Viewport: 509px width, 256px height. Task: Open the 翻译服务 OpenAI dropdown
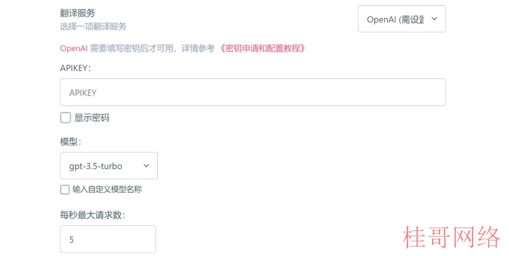coord(402,19)
